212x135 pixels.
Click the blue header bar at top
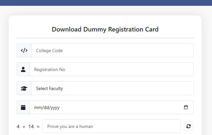pos(106,3)
